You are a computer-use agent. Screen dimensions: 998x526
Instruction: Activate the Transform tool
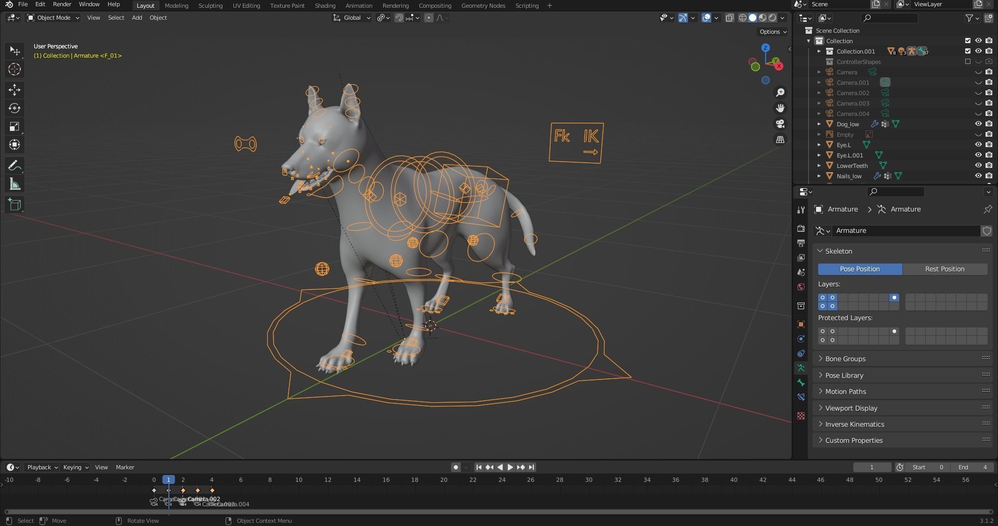coord(15,144)
